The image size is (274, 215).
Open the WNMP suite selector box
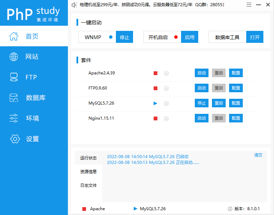point(97,37)
